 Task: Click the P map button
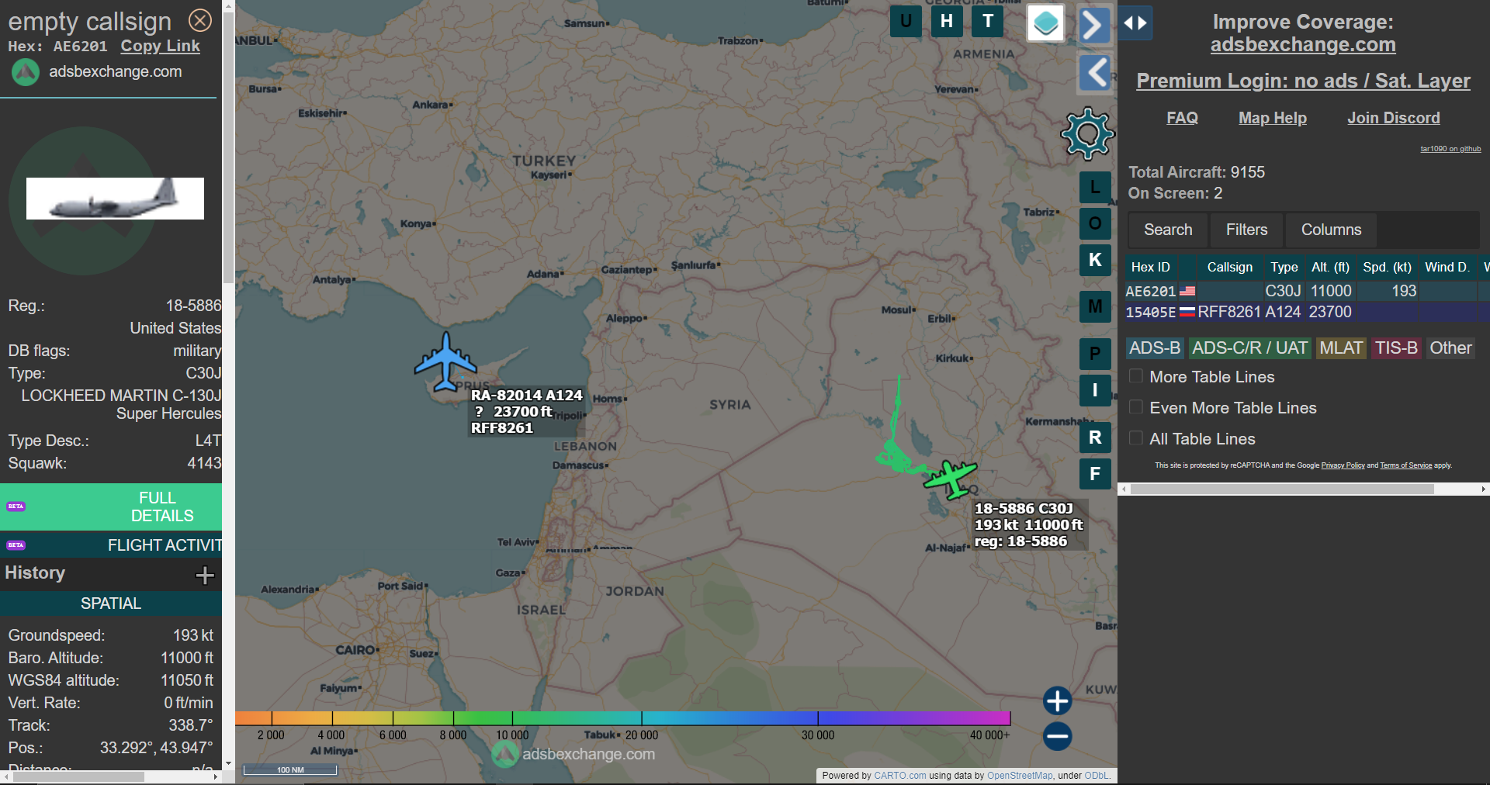pyautogui.click(x=1095, y=354)
